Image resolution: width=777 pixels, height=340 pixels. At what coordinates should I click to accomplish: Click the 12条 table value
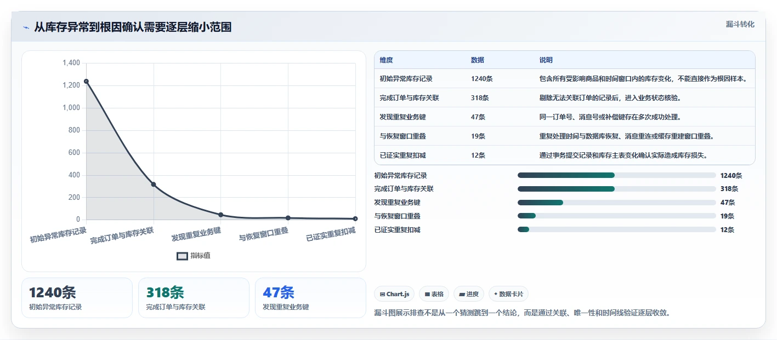pos(478,155)
